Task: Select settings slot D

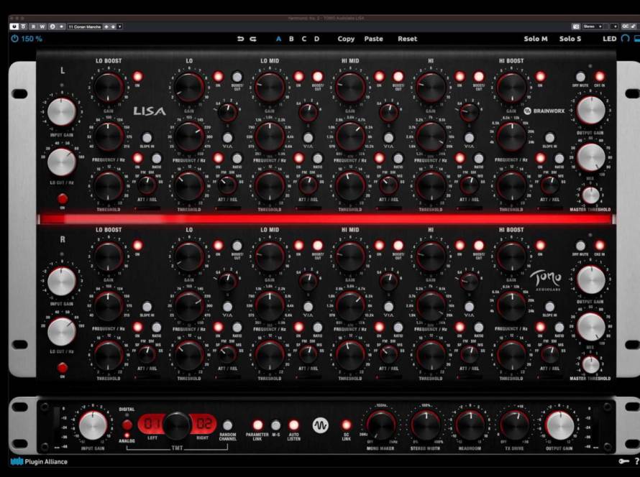Action: pyautogui.click(x=316, y=39)
